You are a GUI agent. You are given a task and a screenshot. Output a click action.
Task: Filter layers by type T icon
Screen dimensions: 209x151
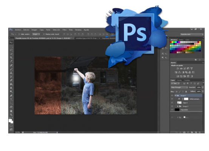click(191, 83)
